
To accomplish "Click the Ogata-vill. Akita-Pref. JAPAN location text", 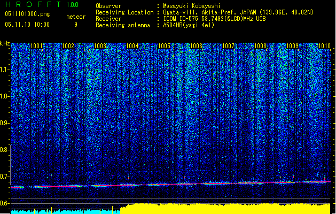I will pos(238,12).
